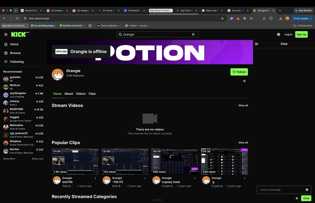This screenshot has height=203, width=315.
Task: Play the lost70k clip thumbnail
Action: (75, 162)
